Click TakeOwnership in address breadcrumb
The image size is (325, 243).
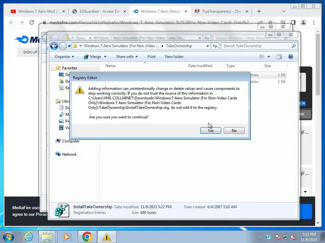coord(179,46)
